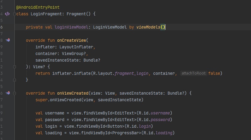Viewport: 251px width, 140px height.
Task: Click R.id.password resource reference
Action: tap(154, 120)
